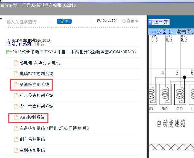Click the 自动变速箱 label in the diagram
The image size is (194, 158).
point(171,123)
